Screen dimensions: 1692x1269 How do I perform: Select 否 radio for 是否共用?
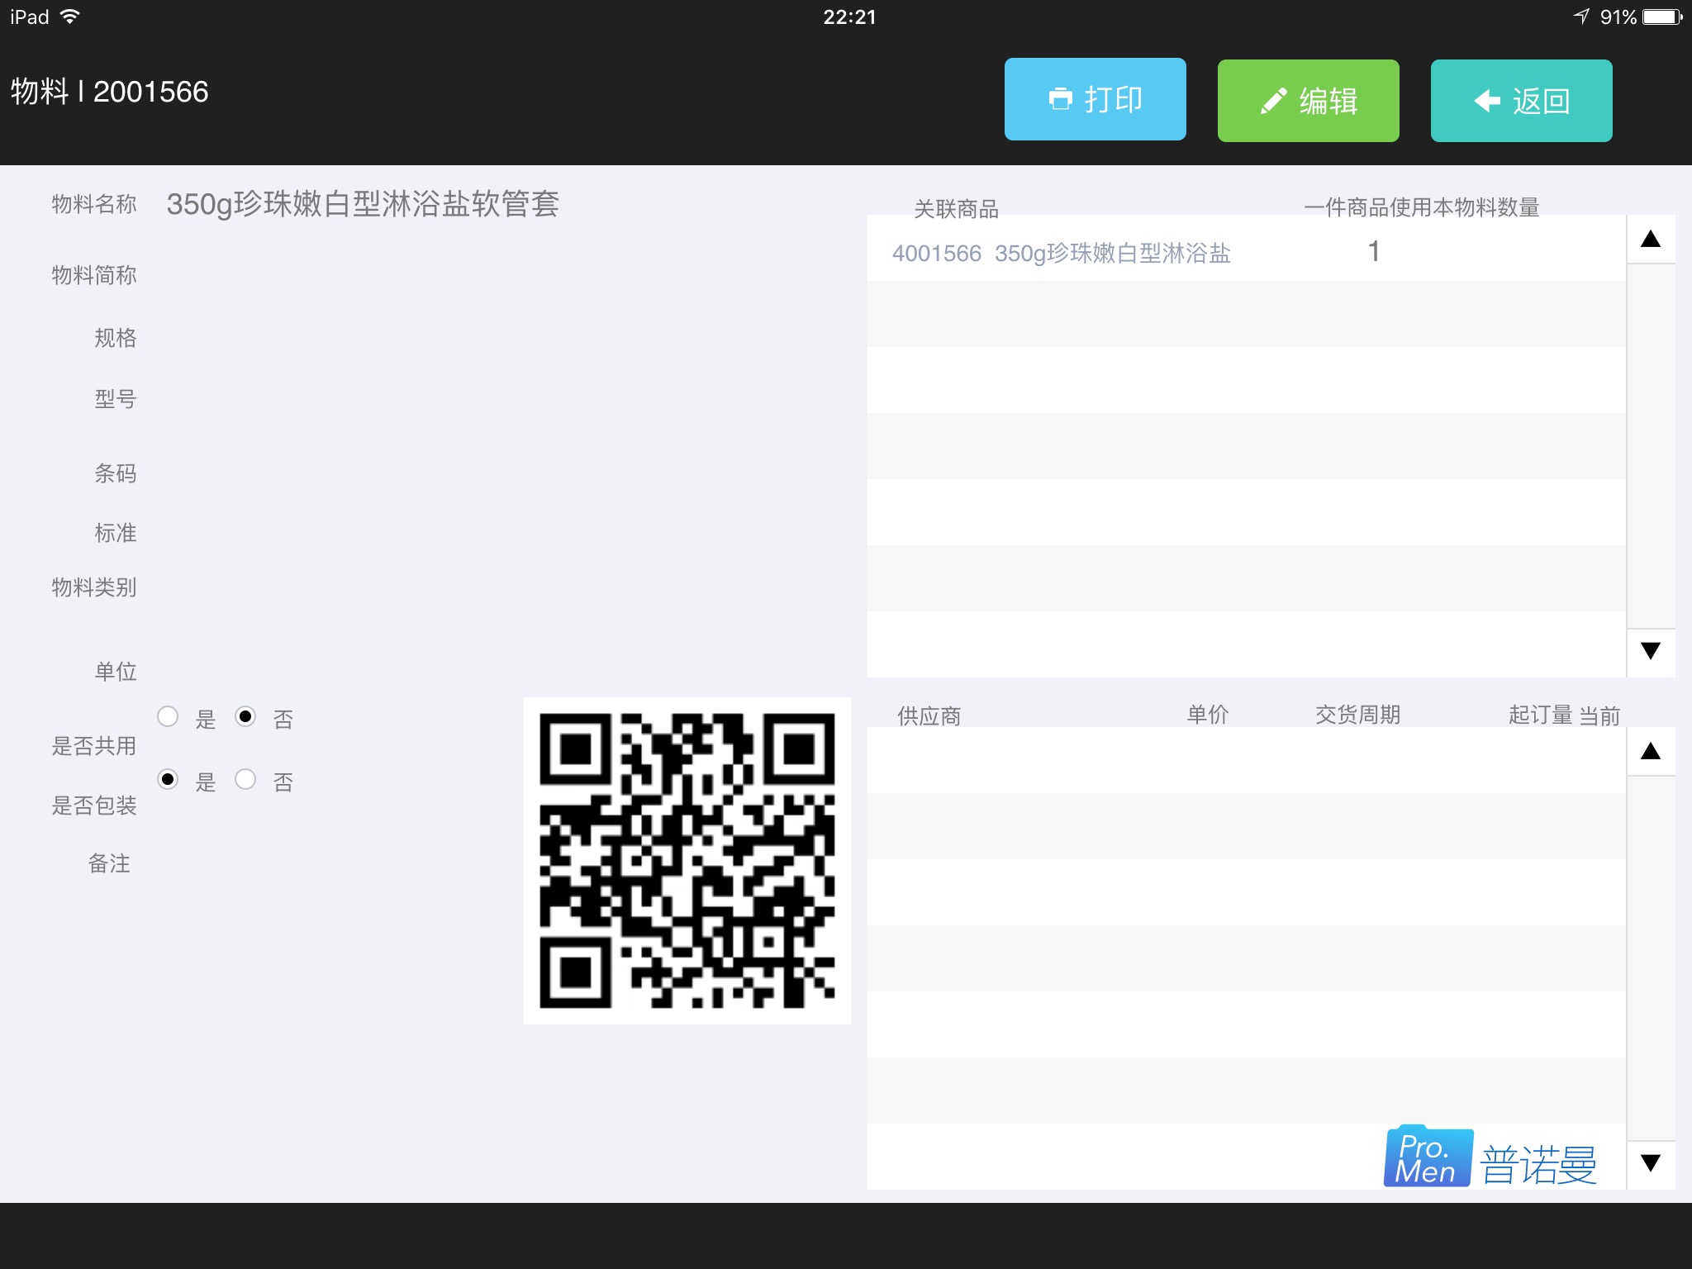click(x=245, y=716)
